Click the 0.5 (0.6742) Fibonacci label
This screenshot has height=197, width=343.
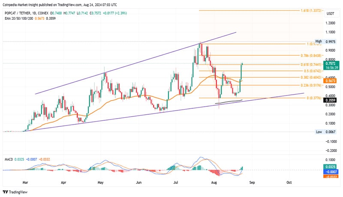tap(313, 71)
